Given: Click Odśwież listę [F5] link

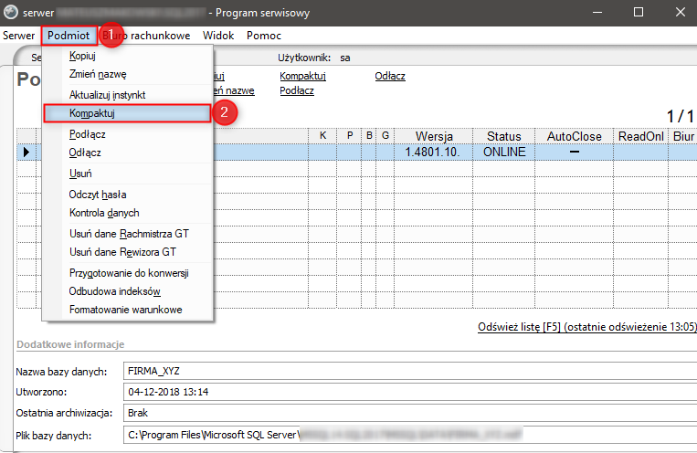Looking at the screenshot, I should [586, 327].
